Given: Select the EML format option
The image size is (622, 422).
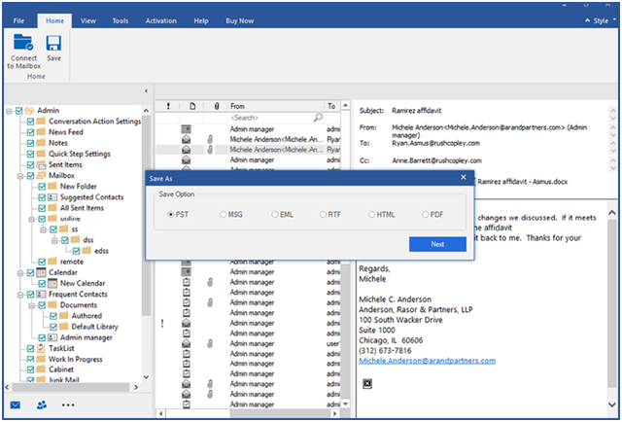Looking at the screenshot, I should point(275,214).
